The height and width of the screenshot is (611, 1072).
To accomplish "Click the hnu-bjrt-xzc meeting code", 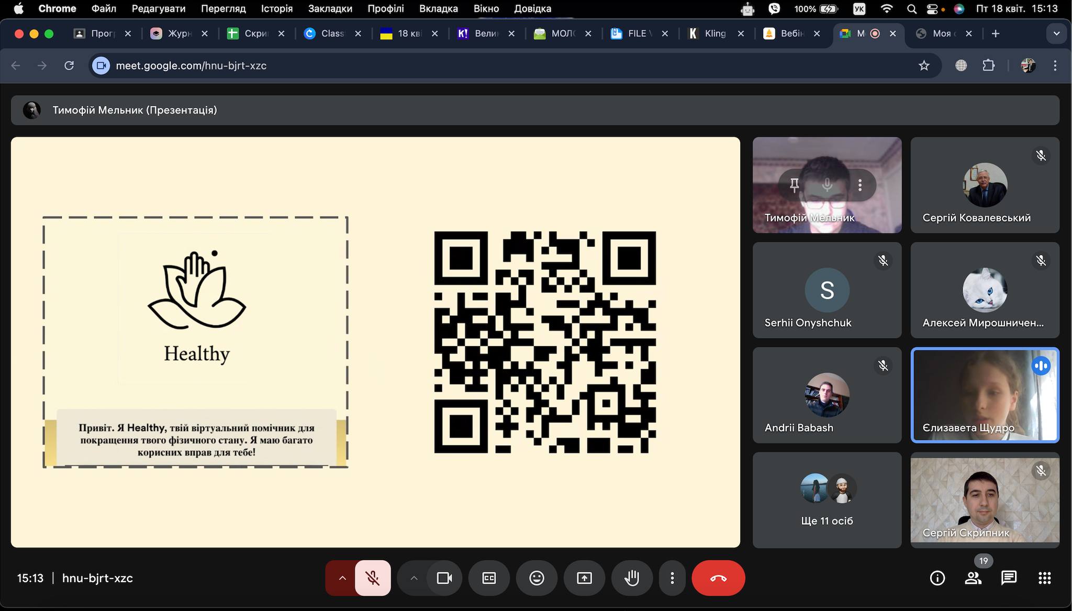I will [97, 578].
